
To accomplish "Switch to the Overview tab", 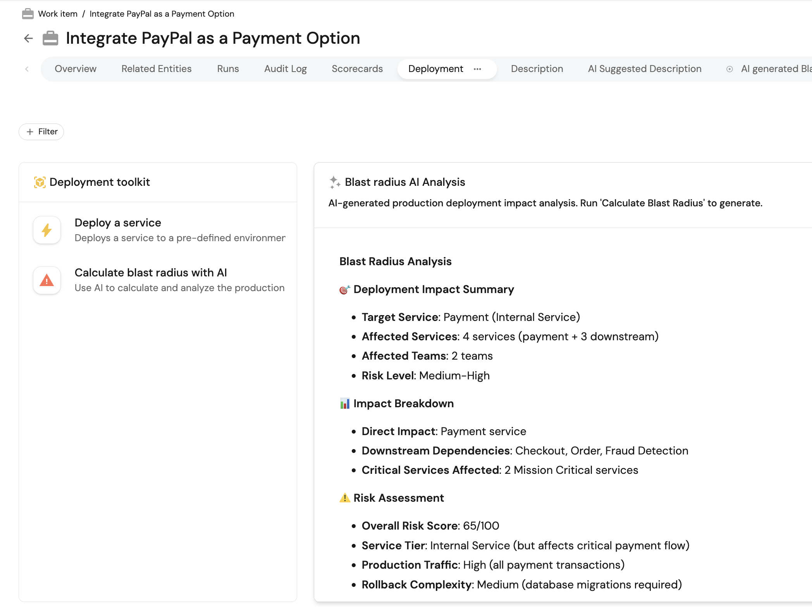I will [x=76, y=69].
